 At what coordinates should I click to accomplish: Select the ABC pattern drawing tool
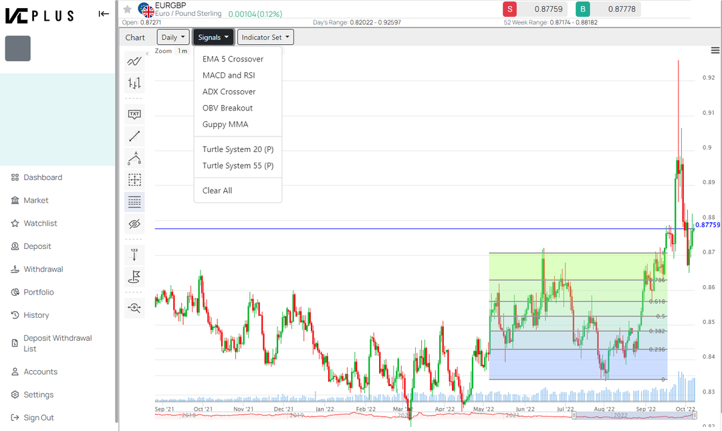point(134,158)
